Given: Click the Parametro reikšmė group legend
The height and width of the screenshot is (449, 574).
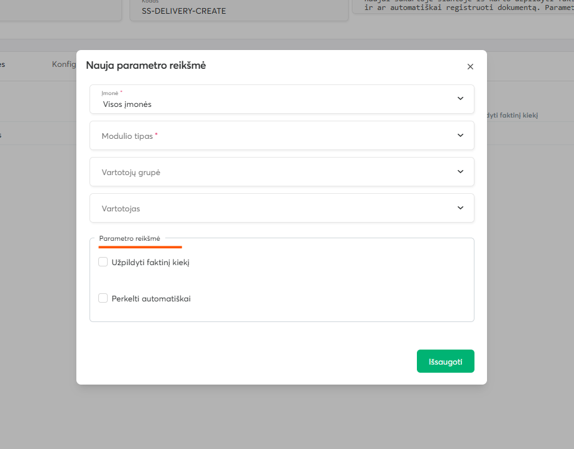Looking at the screenshot, I should [130, 238].
